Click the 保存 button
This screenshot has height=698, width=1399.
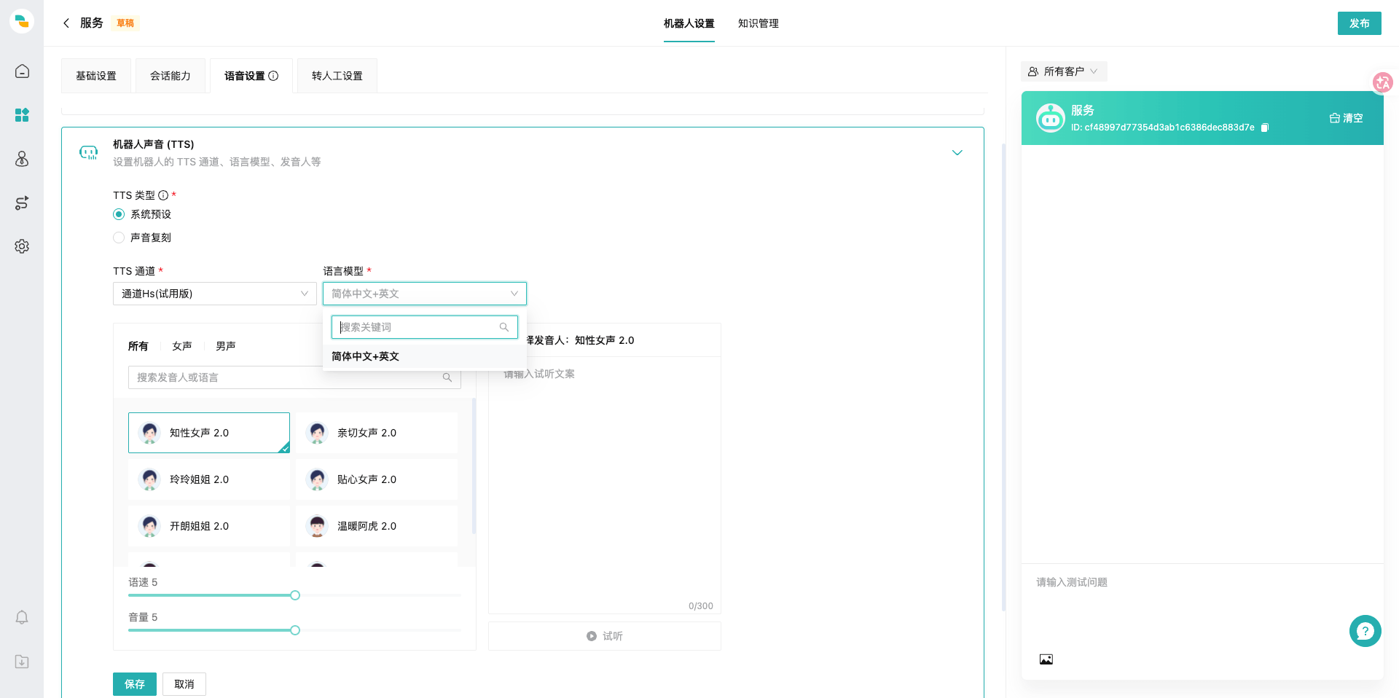[135, 684]
